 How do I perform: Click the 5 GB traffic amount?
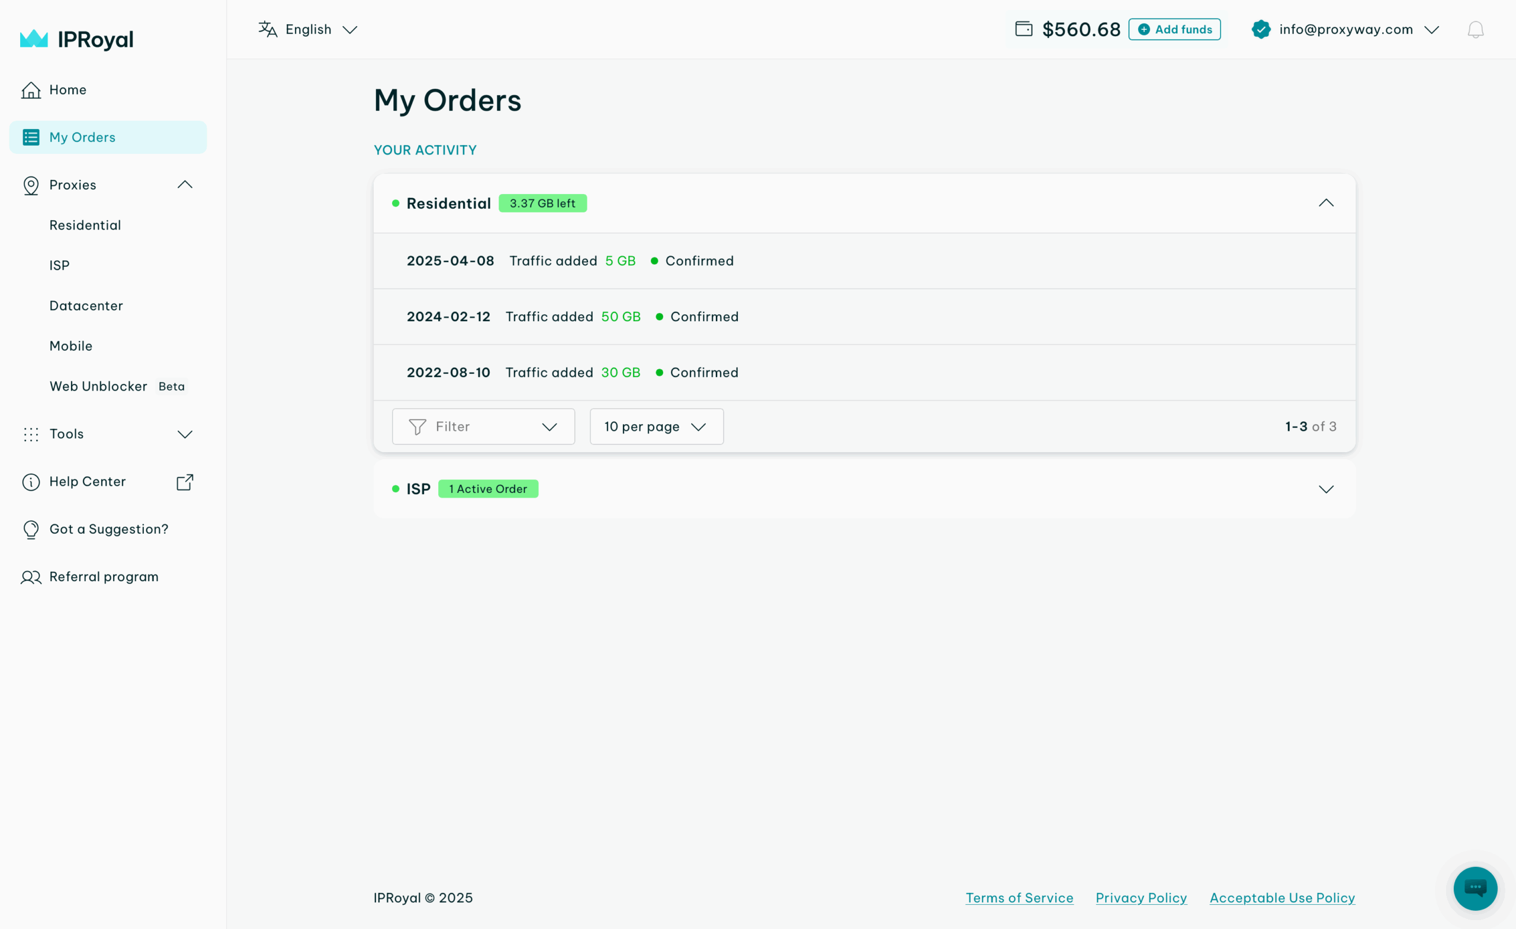click(x=619, y=261)
